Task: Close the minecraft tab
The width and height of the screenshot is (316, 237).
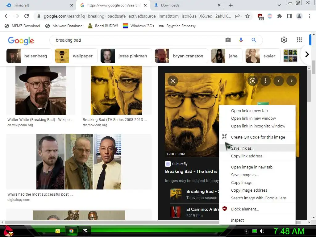Action: (x=72, y=5)
